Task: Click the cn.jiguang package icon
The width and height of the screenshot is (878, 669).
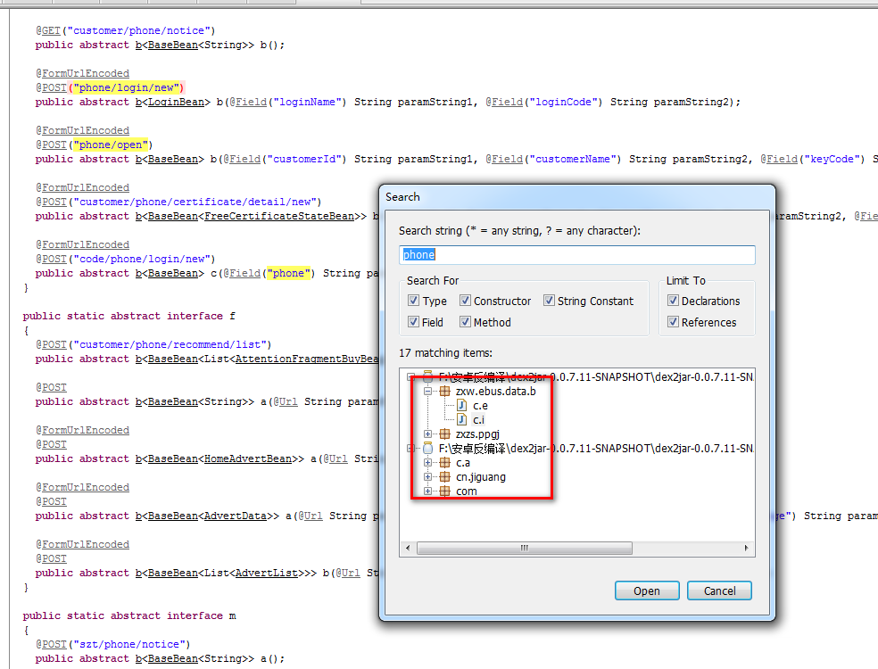Action: 444,477
